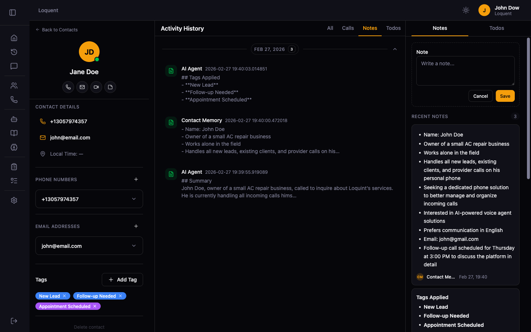Click the Write a note input field
This screenshot has width=531, height=332.
coord(465,71)
